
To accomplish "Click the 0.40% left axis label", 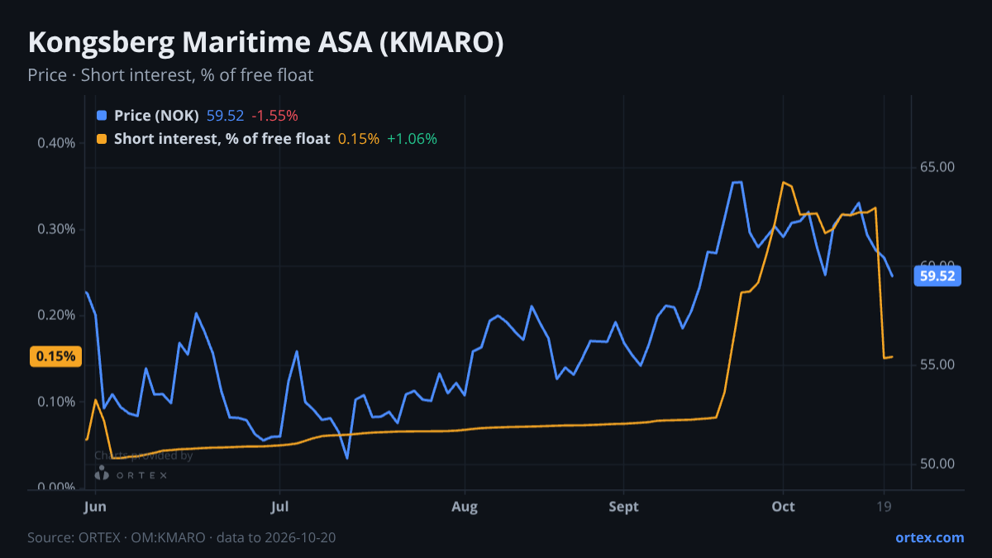I will pyautogui.click(x=56, y=143).
